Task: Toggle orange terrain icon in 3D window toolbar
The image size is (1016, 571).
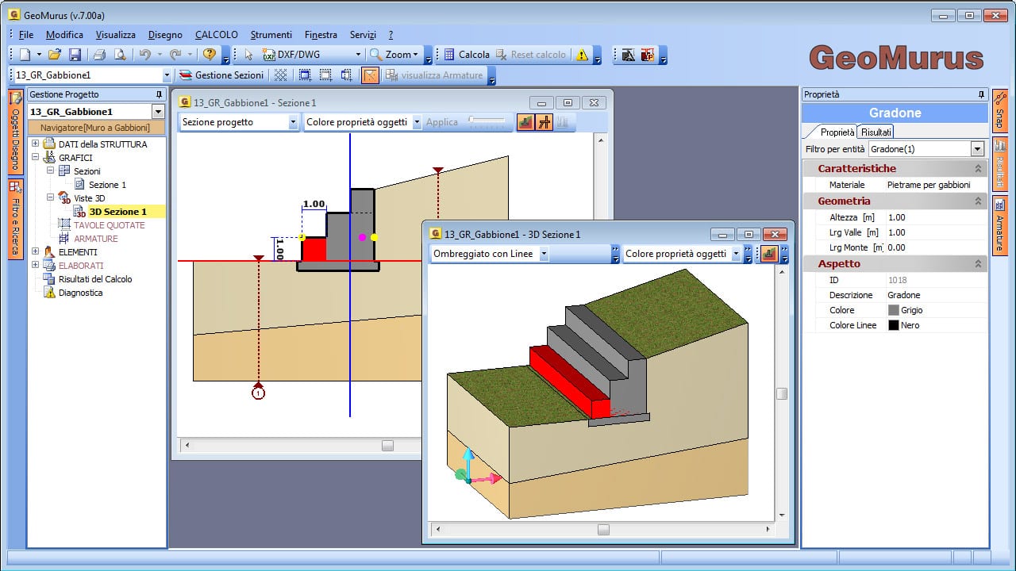Action: 768,254
